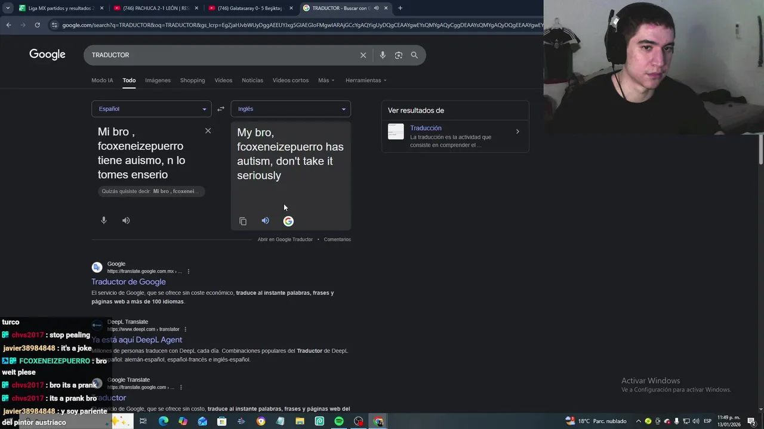Switch to Shopping tab
Image resolution: width=764 pixels, height=429 pixels.
(x=192, y=80)
